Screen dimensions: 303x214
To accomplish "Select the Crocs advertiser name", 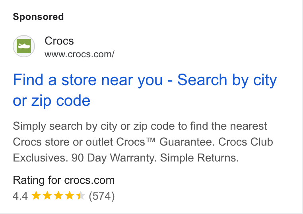I will tap(59, 41).
